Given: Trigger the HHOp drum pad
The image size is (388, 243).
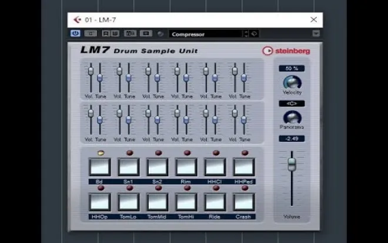Looking at the screenshot, I should click(x=99, y=202).
